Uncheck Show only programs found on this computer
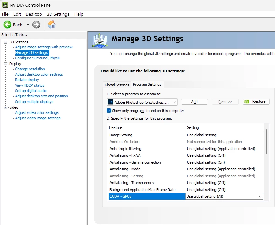The width and height of the screenshot is (275, 225). click(x=109, y=111)
